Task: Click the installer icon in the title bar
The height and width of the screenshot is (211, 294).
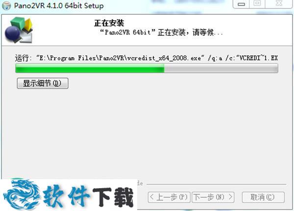Action: click(6, 5)
